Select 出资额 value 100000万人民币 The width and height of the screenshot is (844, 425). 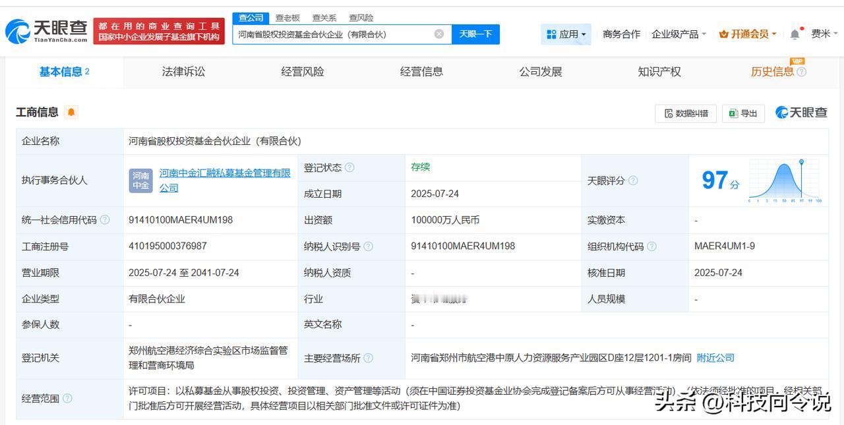[x=445, y=220]
